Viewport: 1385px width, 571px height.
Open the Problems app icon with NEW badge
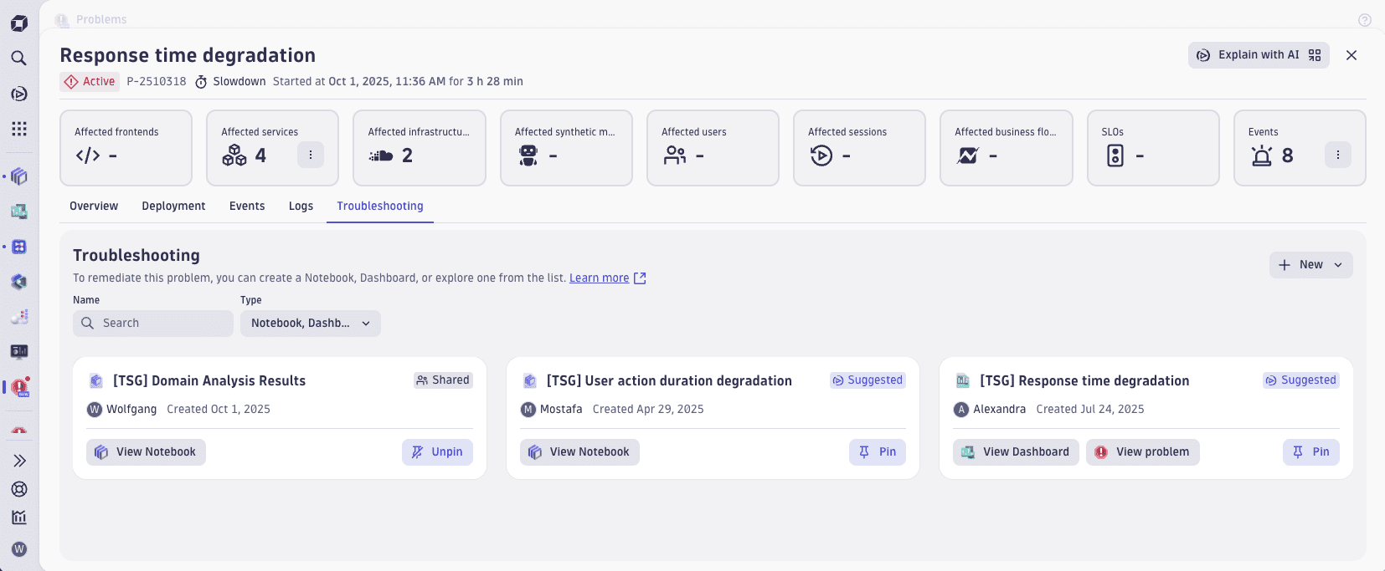(x=20, y=387)
